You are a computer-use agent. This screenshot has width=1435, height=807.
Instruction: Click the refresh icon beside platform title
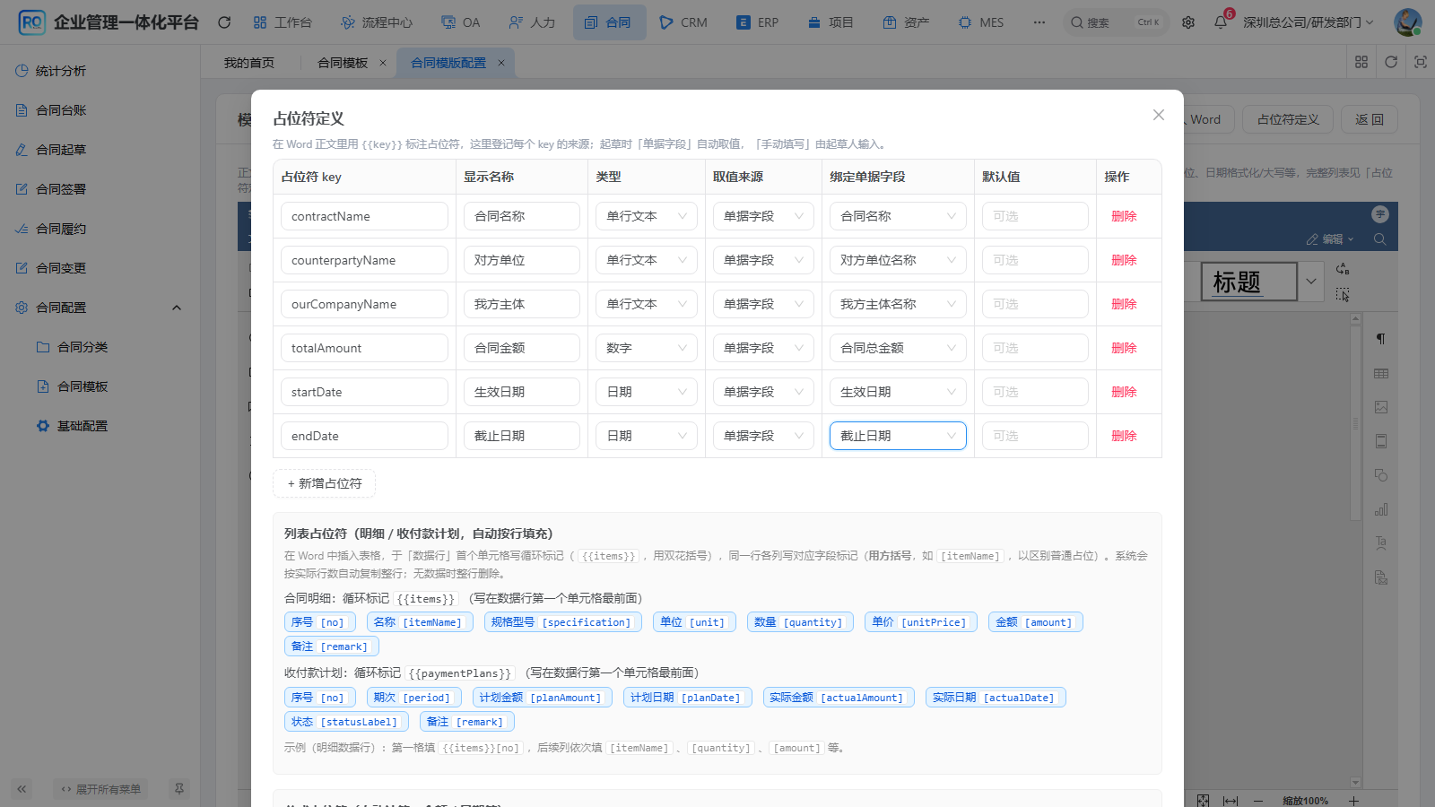[x=224, y=22]
